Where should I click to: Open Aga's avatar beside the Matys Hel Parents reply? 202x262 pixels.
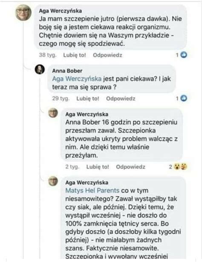click(53, 181)
